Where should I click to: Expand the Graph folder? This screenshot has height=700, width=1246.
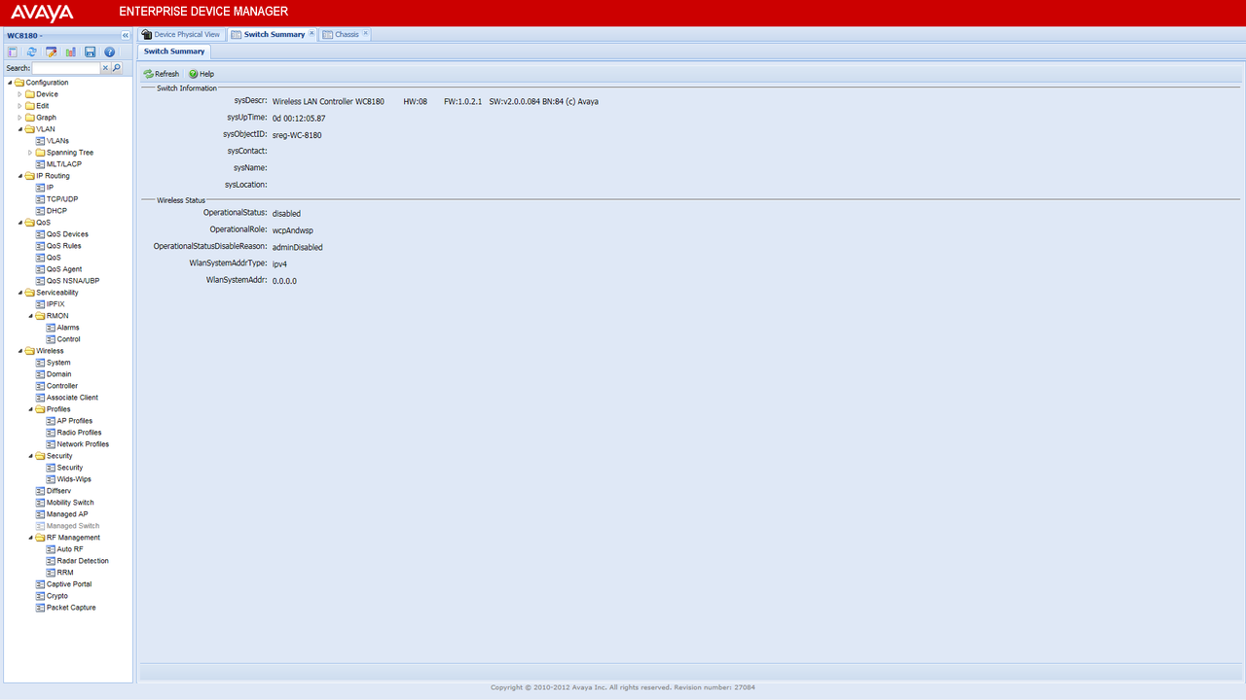[x=19, y=118]
